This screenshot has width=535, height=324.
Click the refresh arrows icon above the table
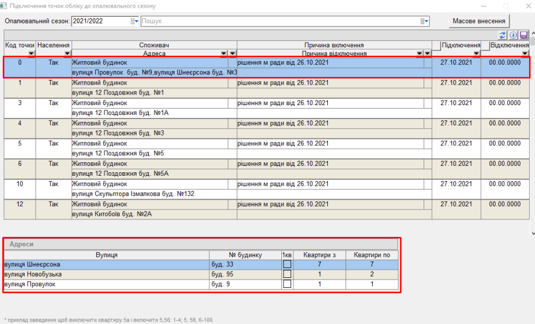[x=503, y=36]
